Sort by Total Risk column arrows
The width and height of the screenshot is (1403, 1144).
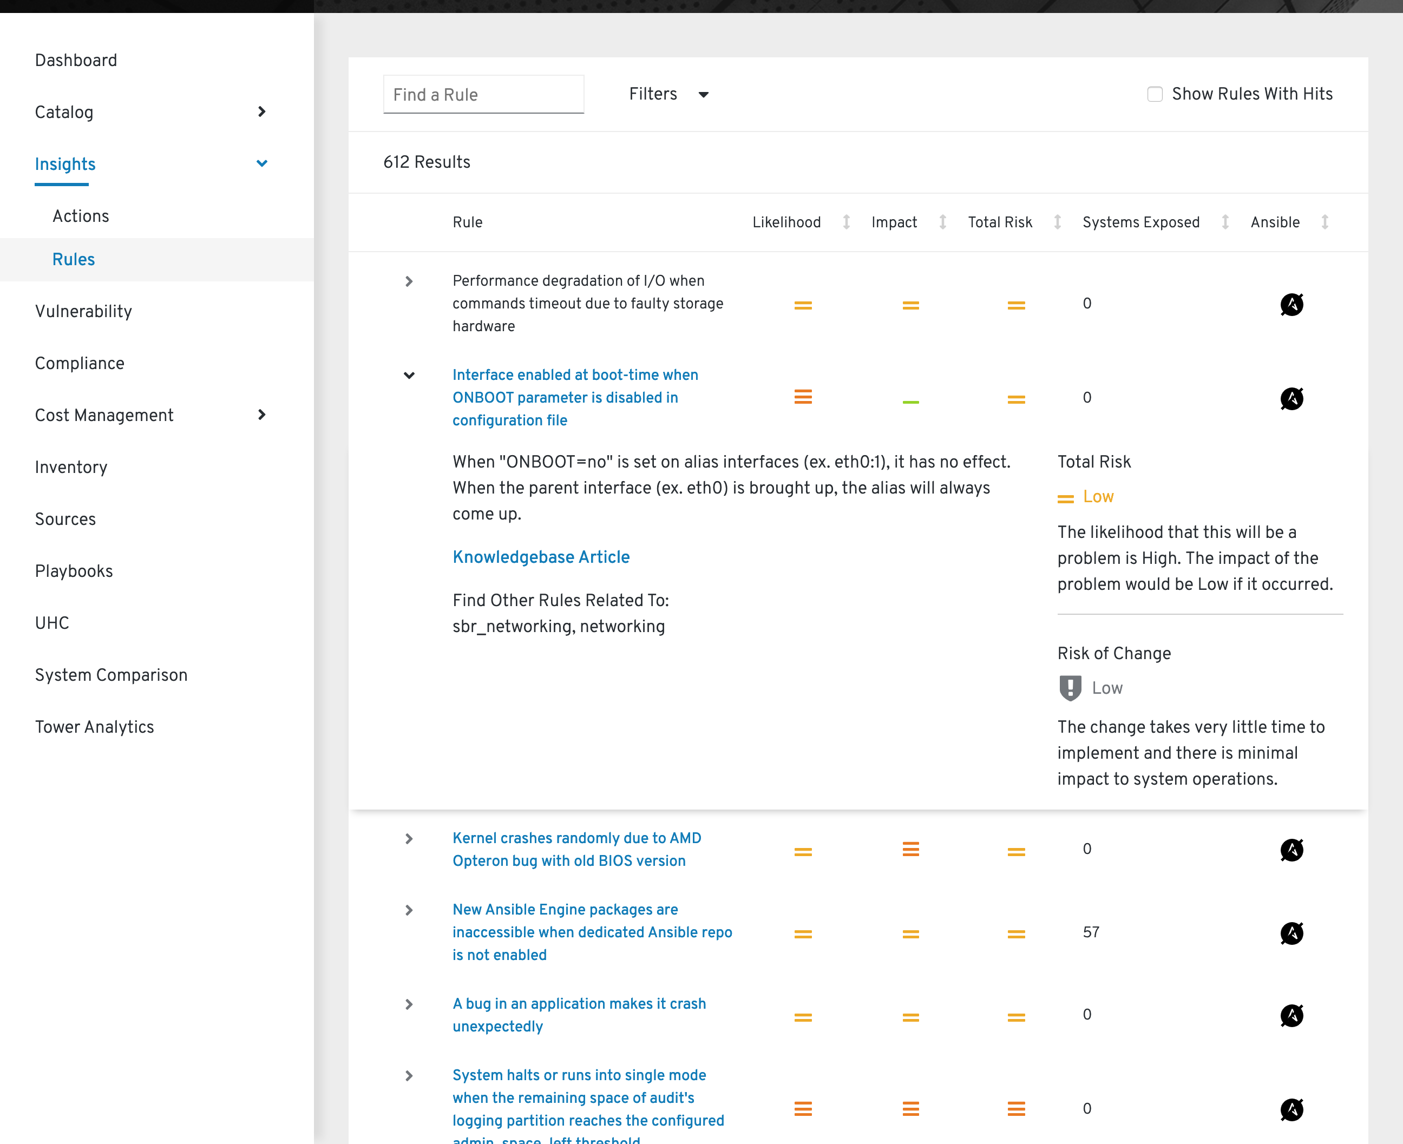coord(1057,222)
